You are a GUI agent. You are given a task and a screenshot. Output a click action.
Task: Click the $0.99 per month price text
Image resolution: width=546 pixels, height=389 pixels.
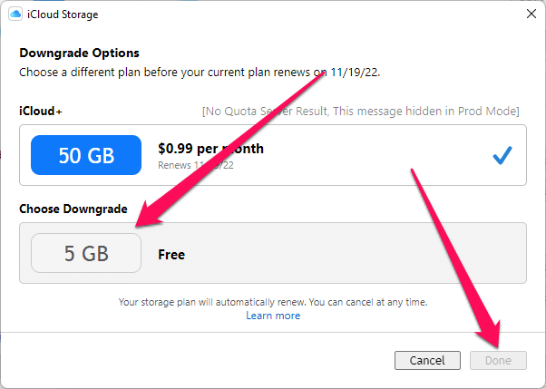tap(210, 149)
